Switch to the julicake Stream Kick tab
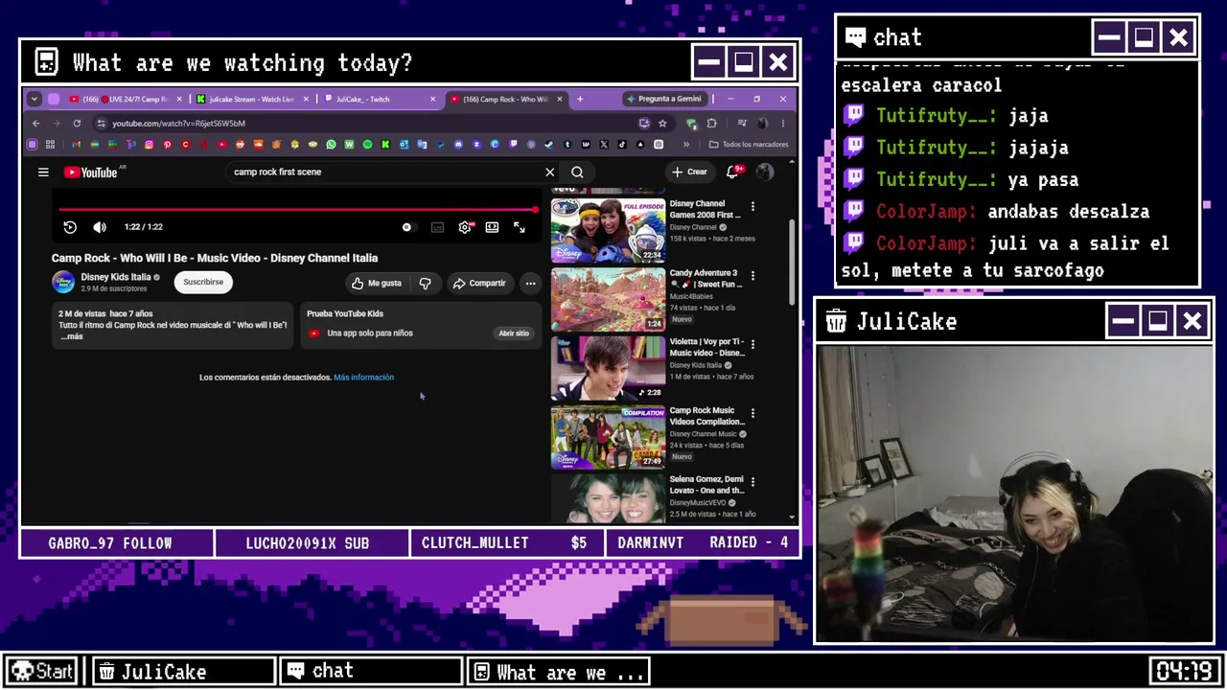This screenshot has width=1227, height=690. [x=252, y=99]
